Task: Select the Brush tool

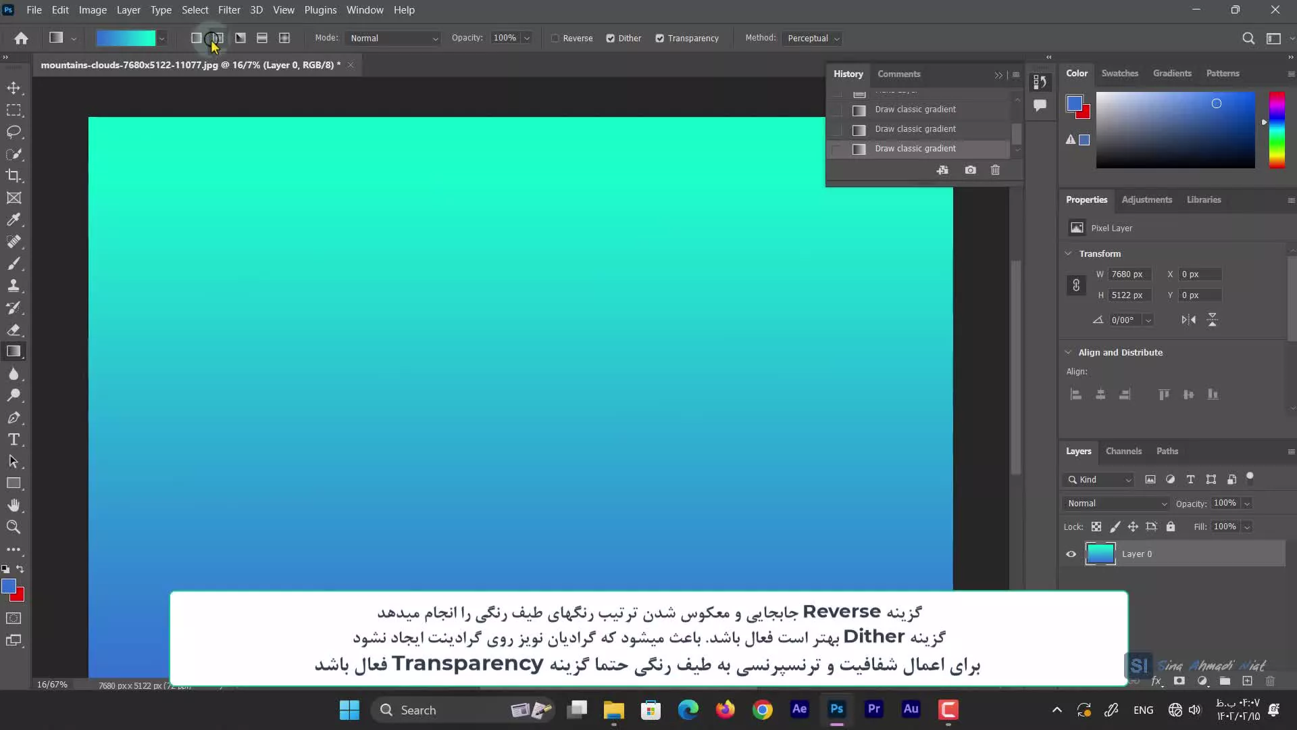Action: pyautogui.click(x=14, y=263)
